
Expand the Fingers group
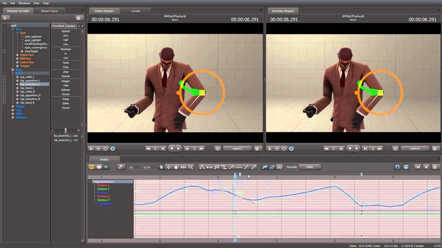click(x=13, y=106)
